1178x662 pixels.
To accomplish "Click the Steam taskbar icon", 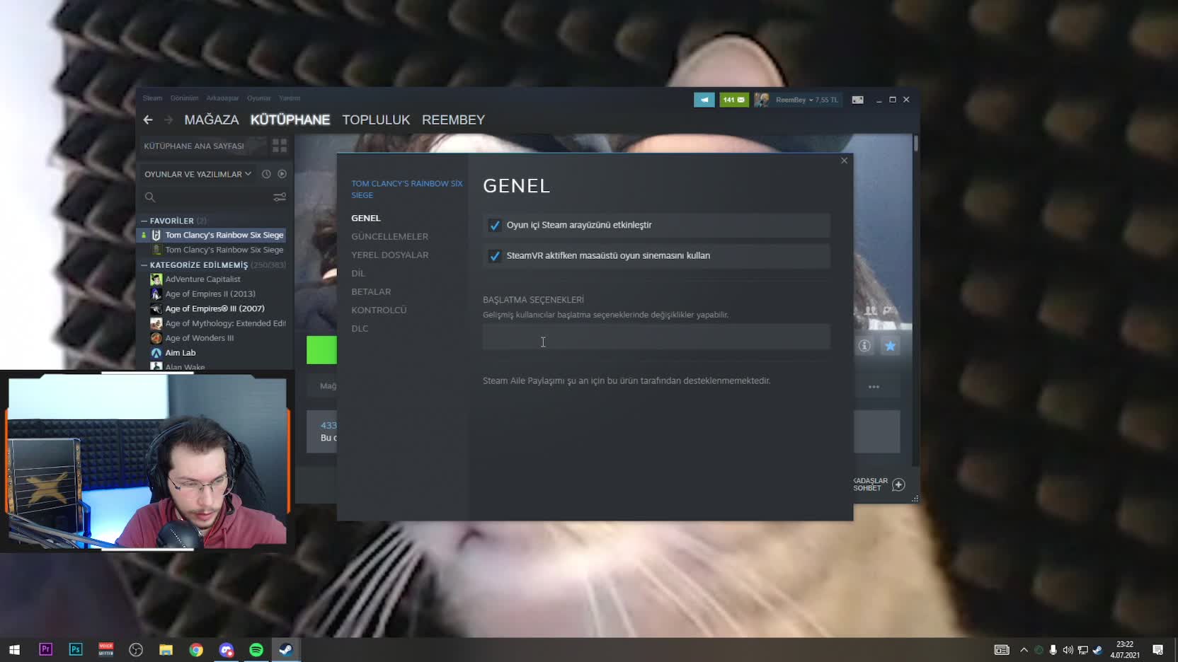I will tap(286, 649).
